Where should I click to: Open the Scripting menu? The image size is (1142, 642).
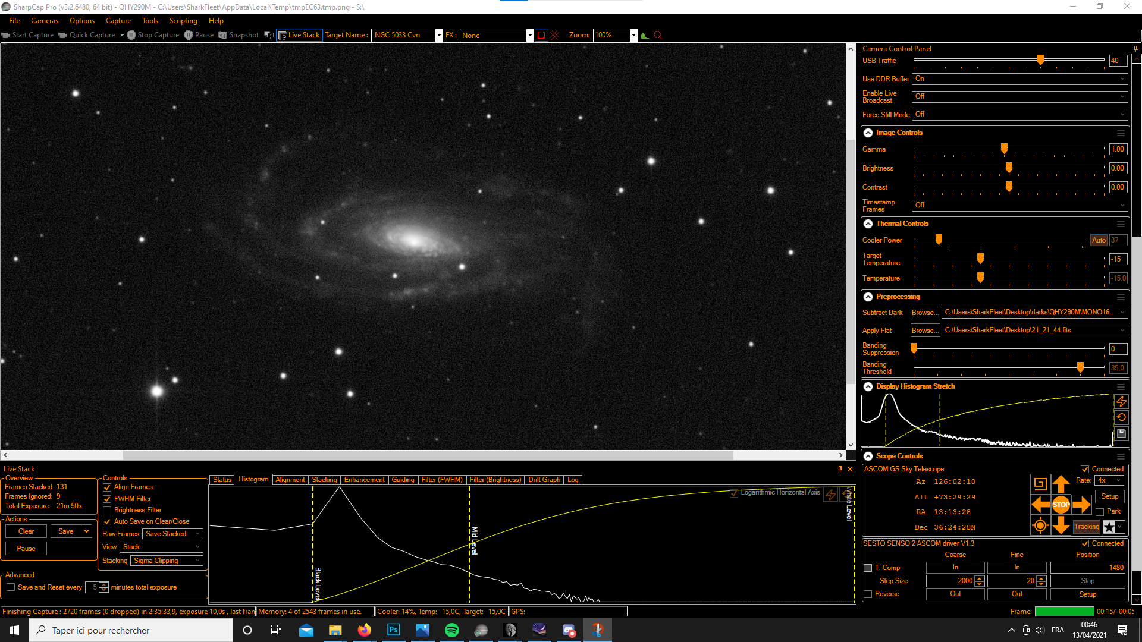[183, 21]
